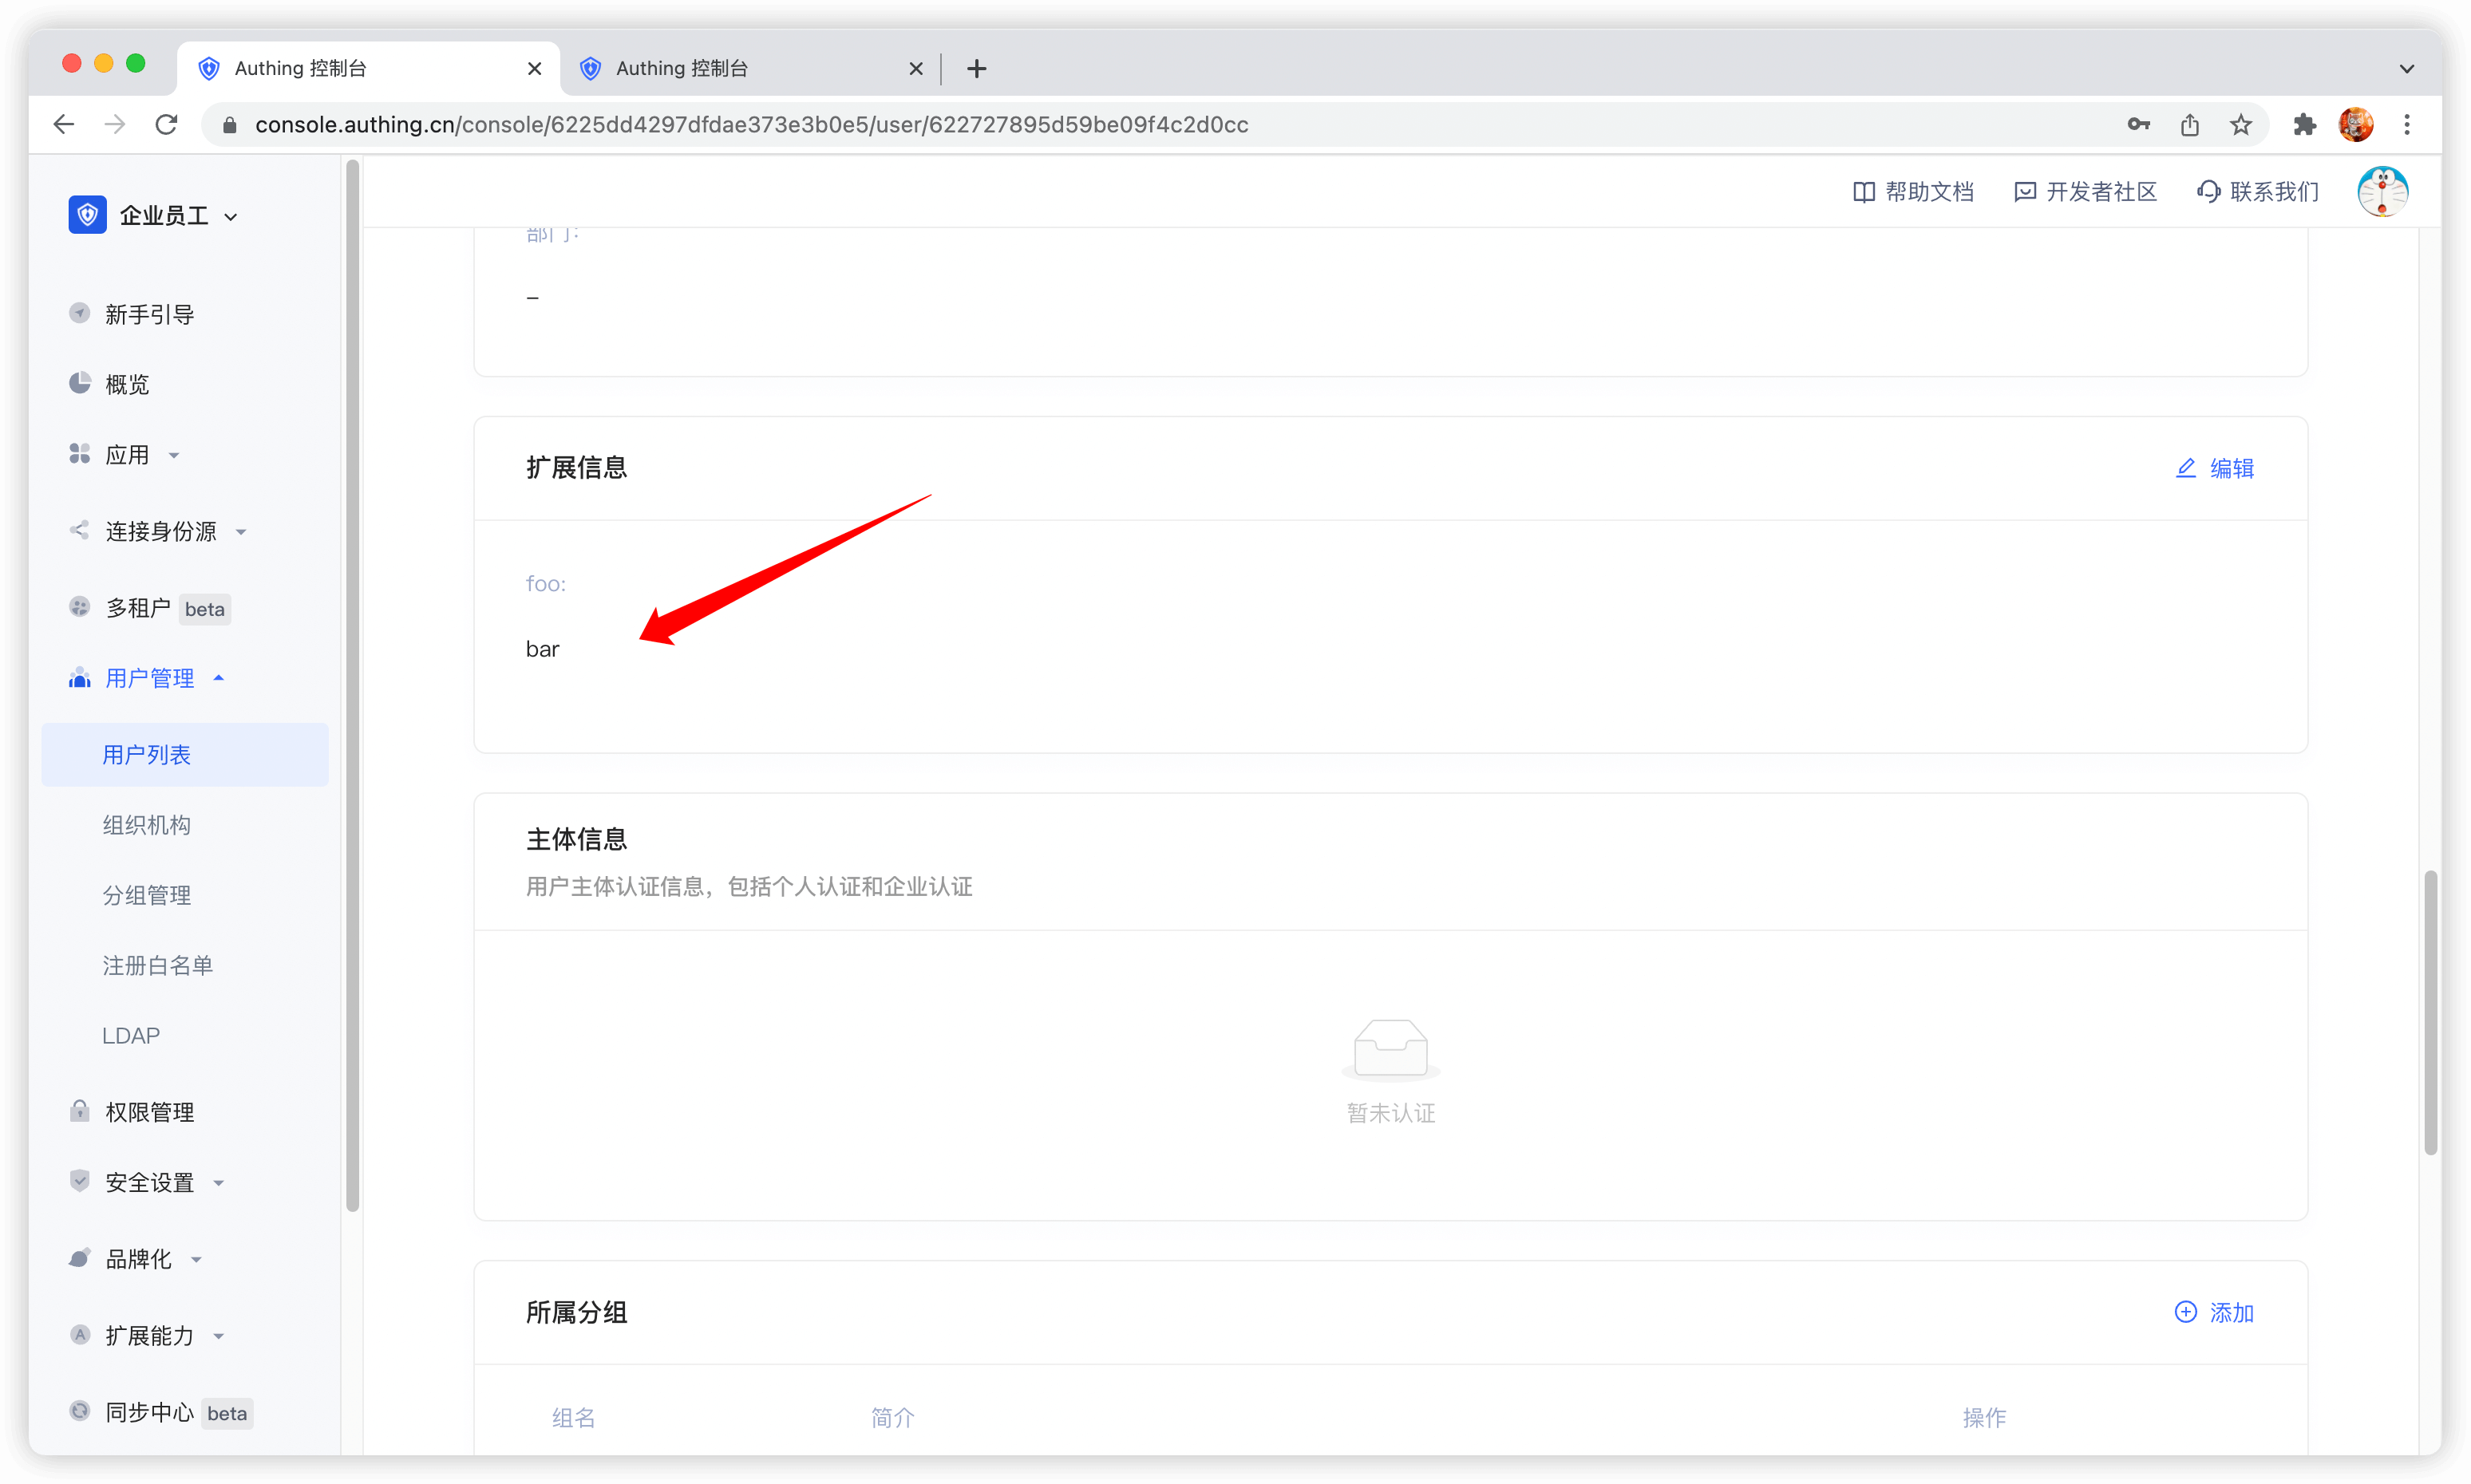
Task: Click the password key icon in address bar
Action: (x=2138, y=124)
